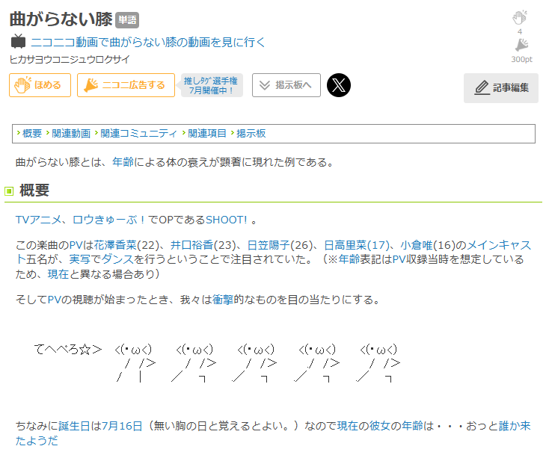
Task: Click the ニコニ広告する advertise button
Action: (x=126, y=85)
